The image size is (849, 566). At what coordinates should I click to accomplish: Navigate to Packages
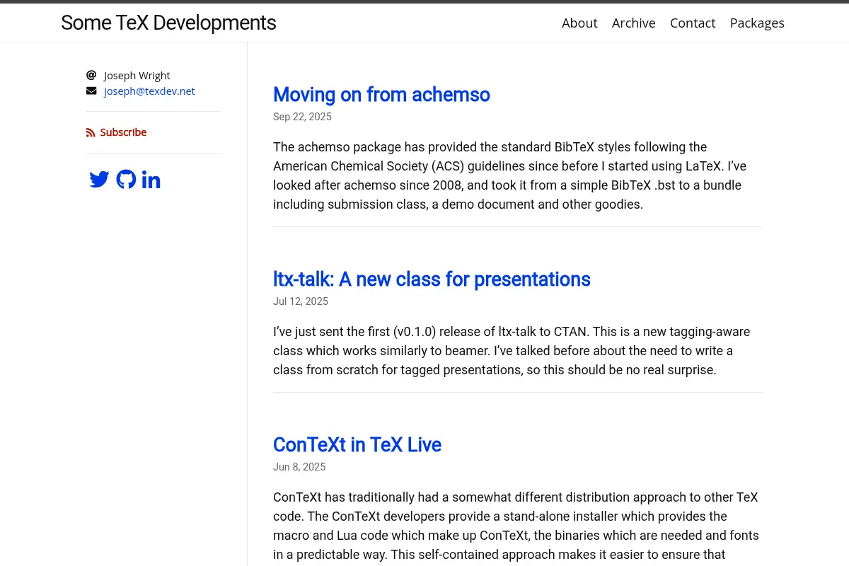757,23
